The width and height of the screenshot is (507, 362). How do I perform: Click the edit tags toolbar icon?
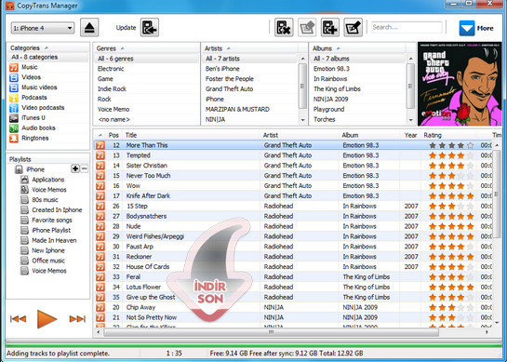(354, 28)
